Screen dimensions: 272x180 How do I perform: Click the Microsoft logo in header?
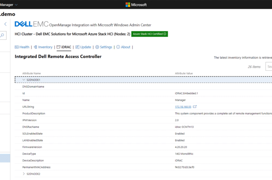coord(136,5)
